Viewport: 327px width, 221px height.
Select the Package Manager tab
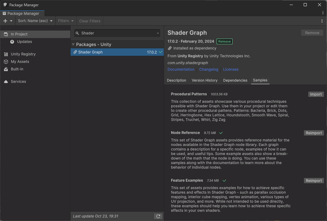(x=22, y=13)
